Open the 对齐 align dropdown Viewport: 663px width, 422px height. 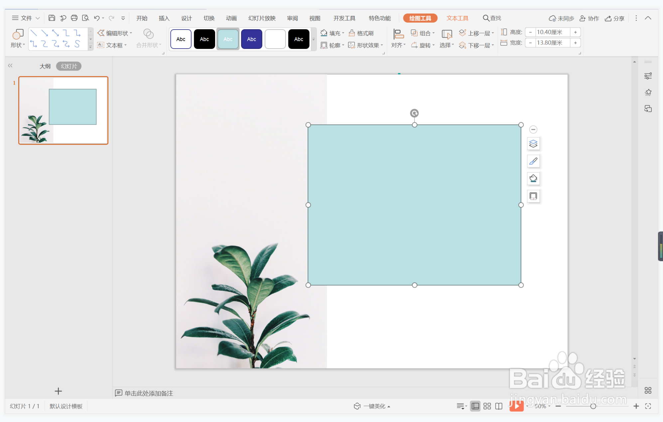(x=398, y=39)
